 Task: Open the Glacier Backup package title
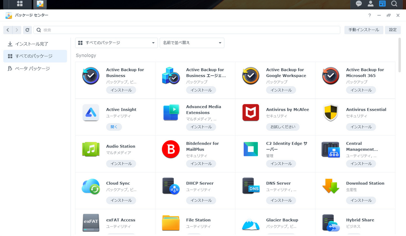[x=282, y=220]
